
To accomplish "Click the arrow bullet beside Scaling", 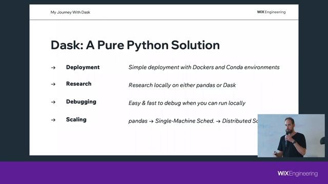I will tap(53, 120).
